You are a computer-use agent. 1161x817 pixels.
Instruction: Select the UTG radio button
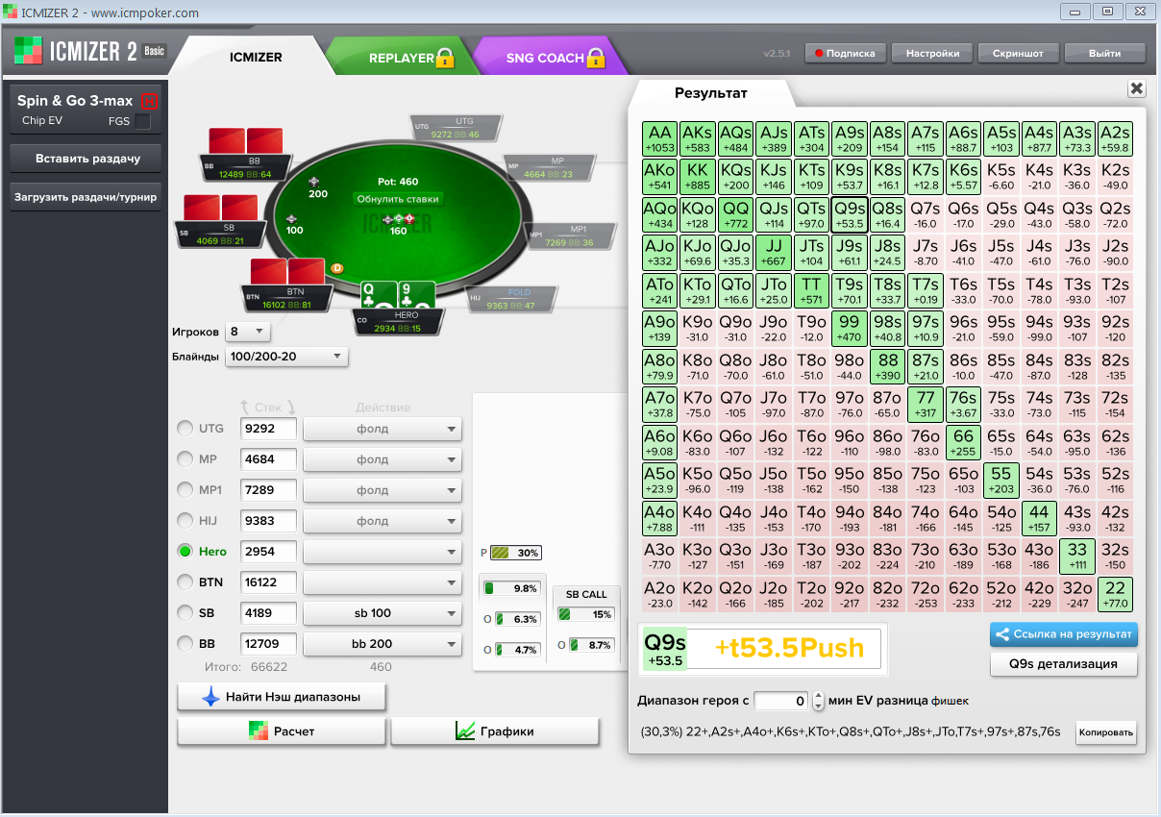click(184, 429)
